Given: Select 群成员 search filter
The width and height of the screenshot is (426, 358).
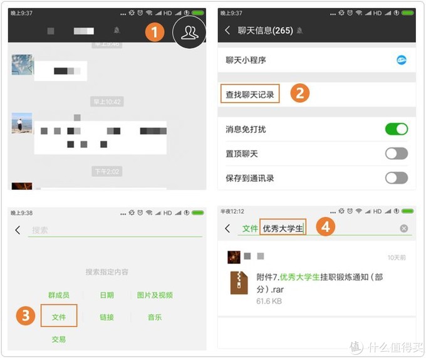Looking at the screenshot, I should 59,295.
